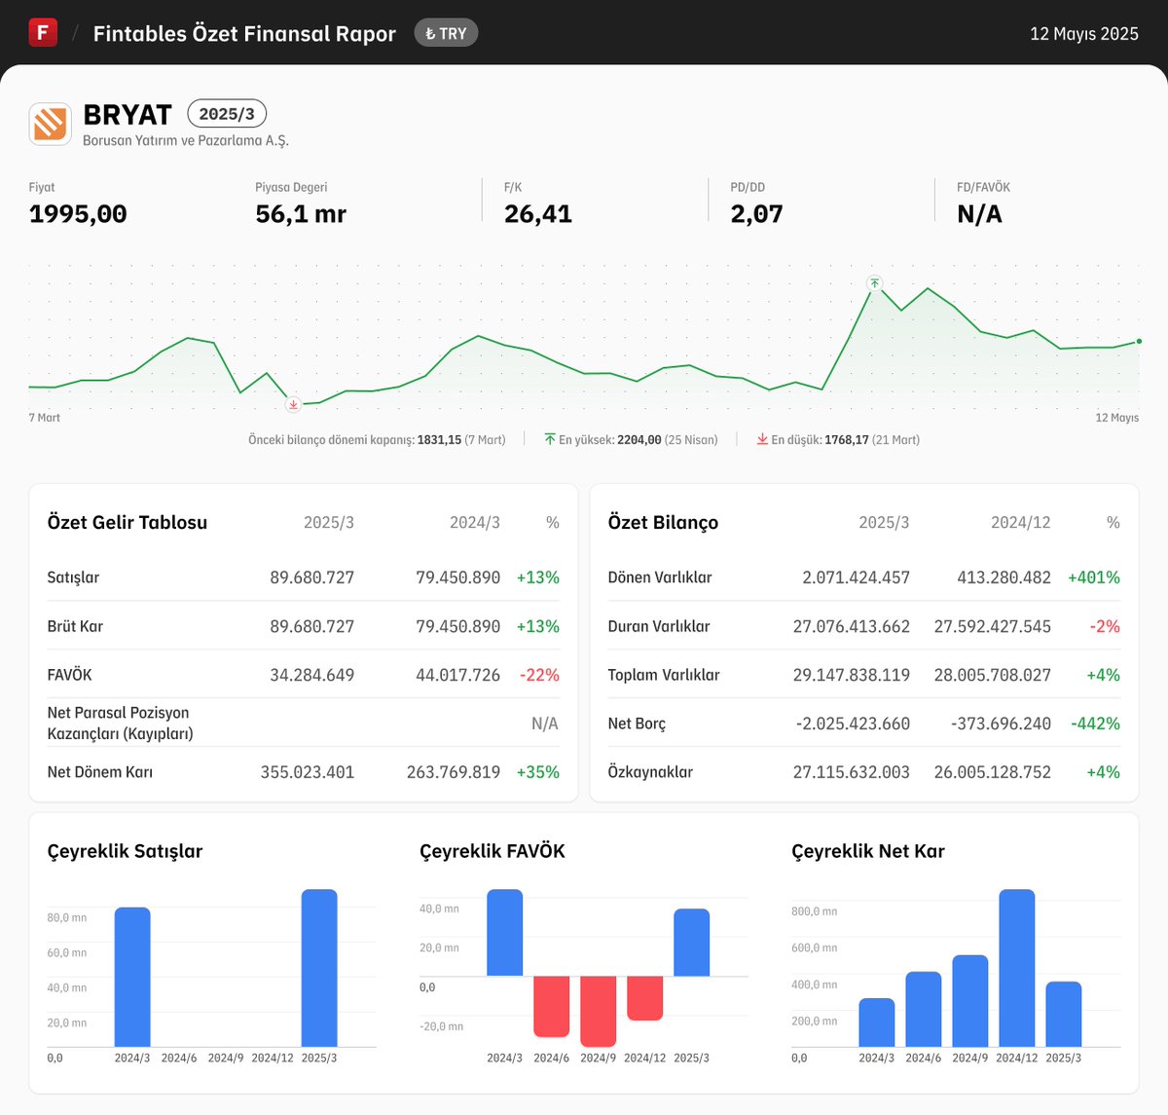The width and height of the screenshot is (1168, 1115).
Task: Click the Fintables F logo in the header
Action: pos(42,31)
